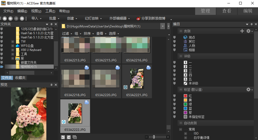258x140 pixels.
Task: Open the 排序 sort dropdown
Action: (89, 33)
